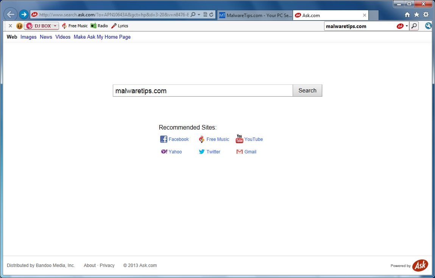
Task: Select the Web search category
Action: [x=12, y=37]
